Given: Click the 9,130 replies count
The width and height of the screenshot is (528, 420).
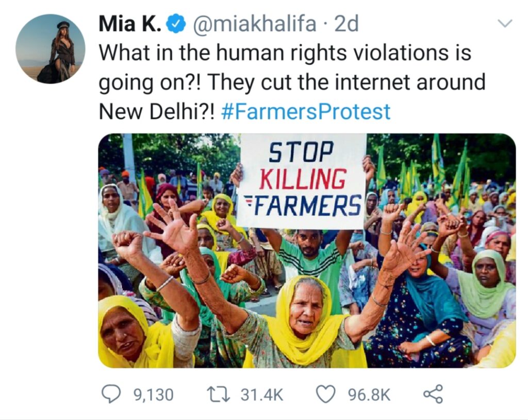Looking at the screenshot, I should coord(153,395).
